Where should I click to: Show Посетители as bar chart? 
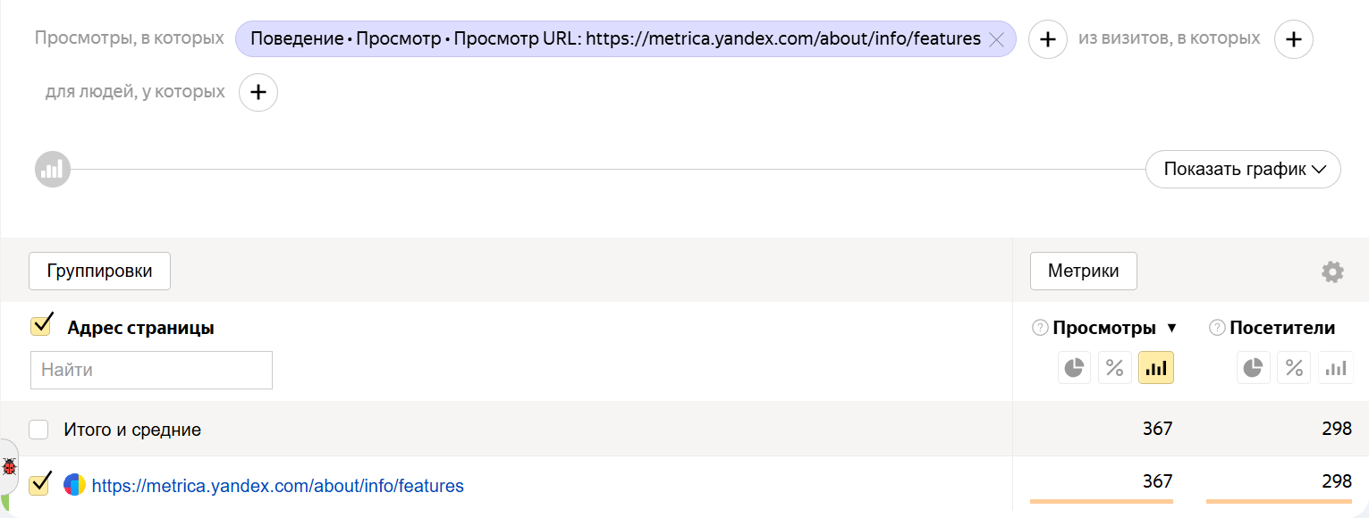(1335, 368)
